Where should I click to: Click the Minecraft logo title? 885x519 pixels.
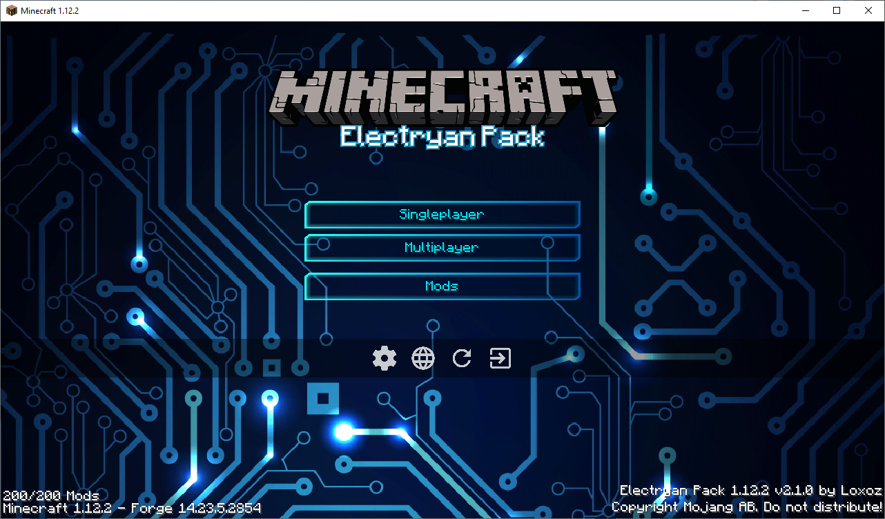[x=442, y=97]
